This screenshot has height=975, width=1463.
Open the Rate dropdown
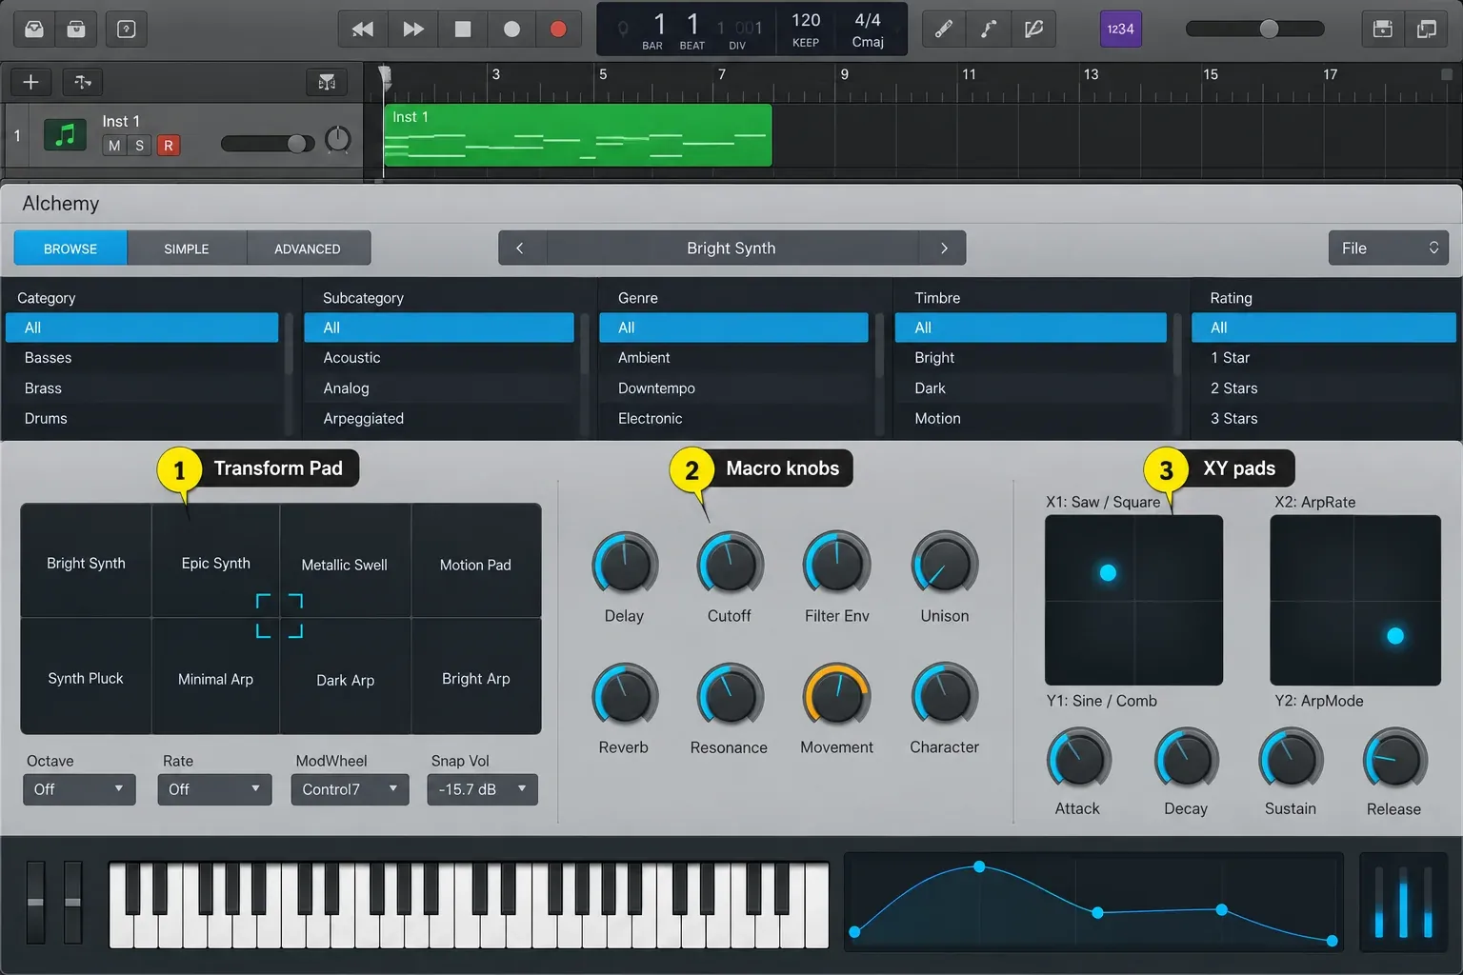[214, 789]
